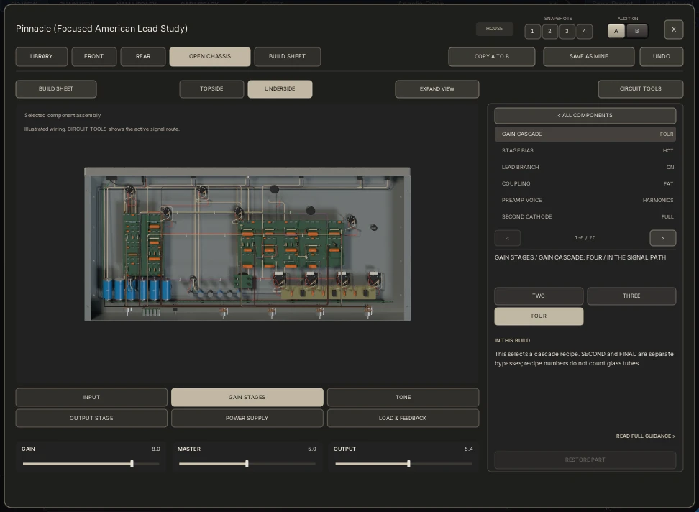The image size is (699, 512).
Task: Set gain cascade to Four
Action: click(x=539, y=316)
